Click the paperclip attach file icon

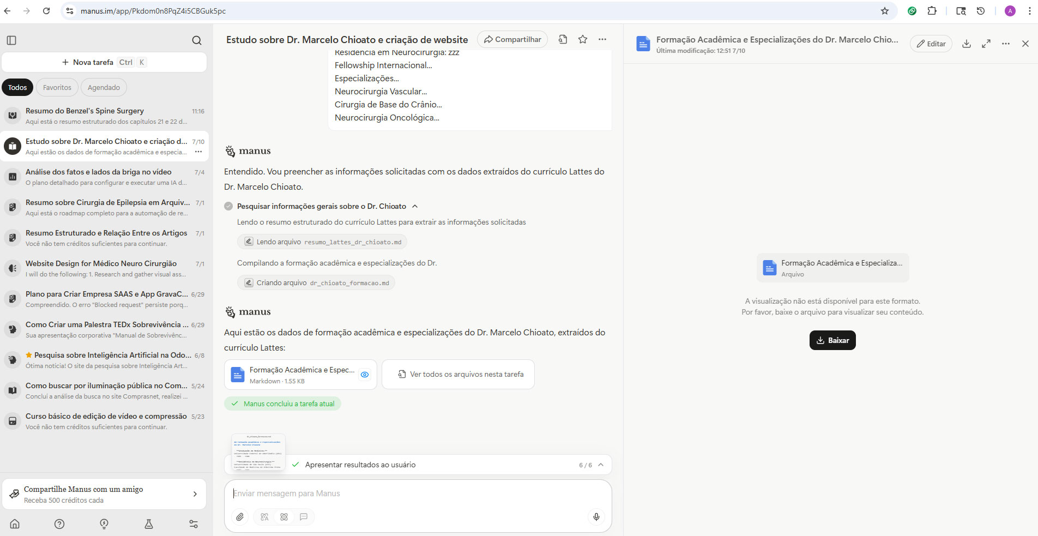click(x=240, y=517)
